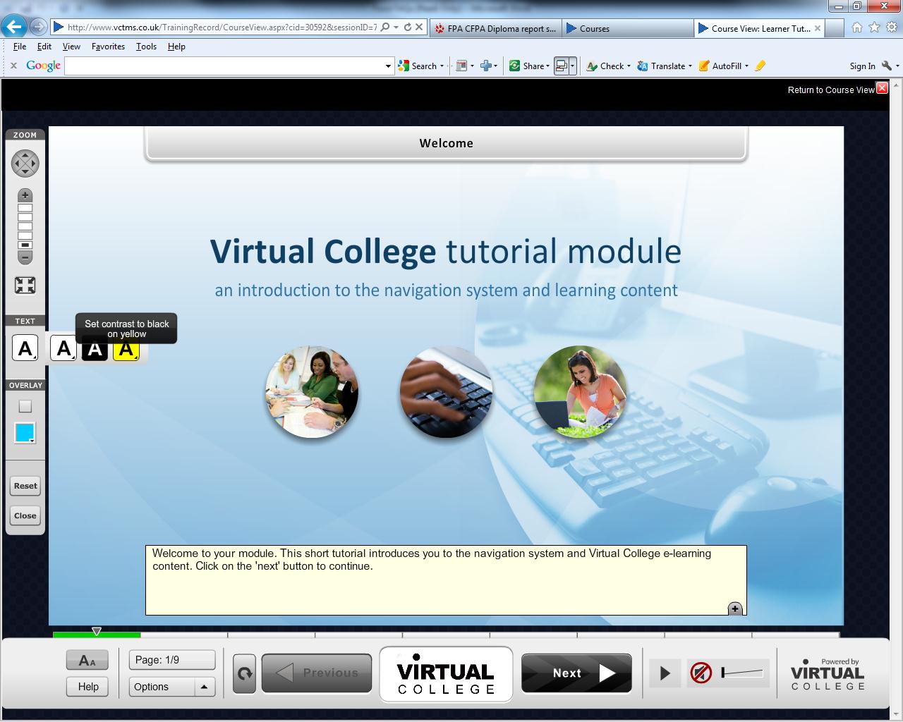Play the audio narration
903x722 pixels.
pyautogui.click(x=664, y=673)
